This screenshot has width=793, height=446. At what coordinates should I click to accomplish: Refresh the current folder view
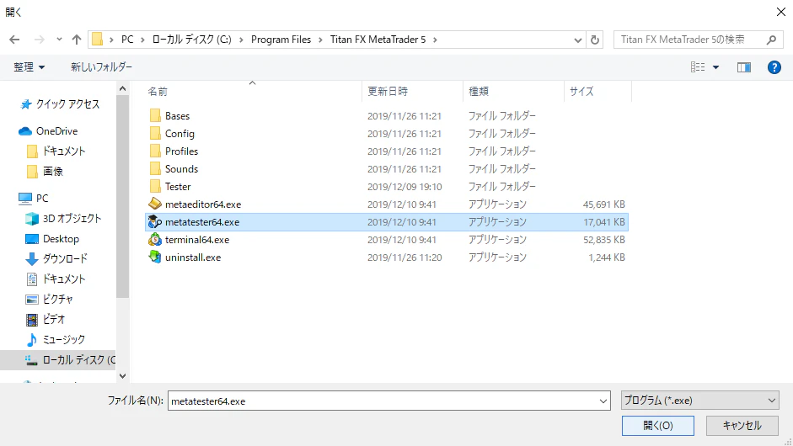[595, 40]
